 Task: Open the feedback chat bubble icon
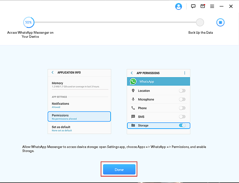193,6
